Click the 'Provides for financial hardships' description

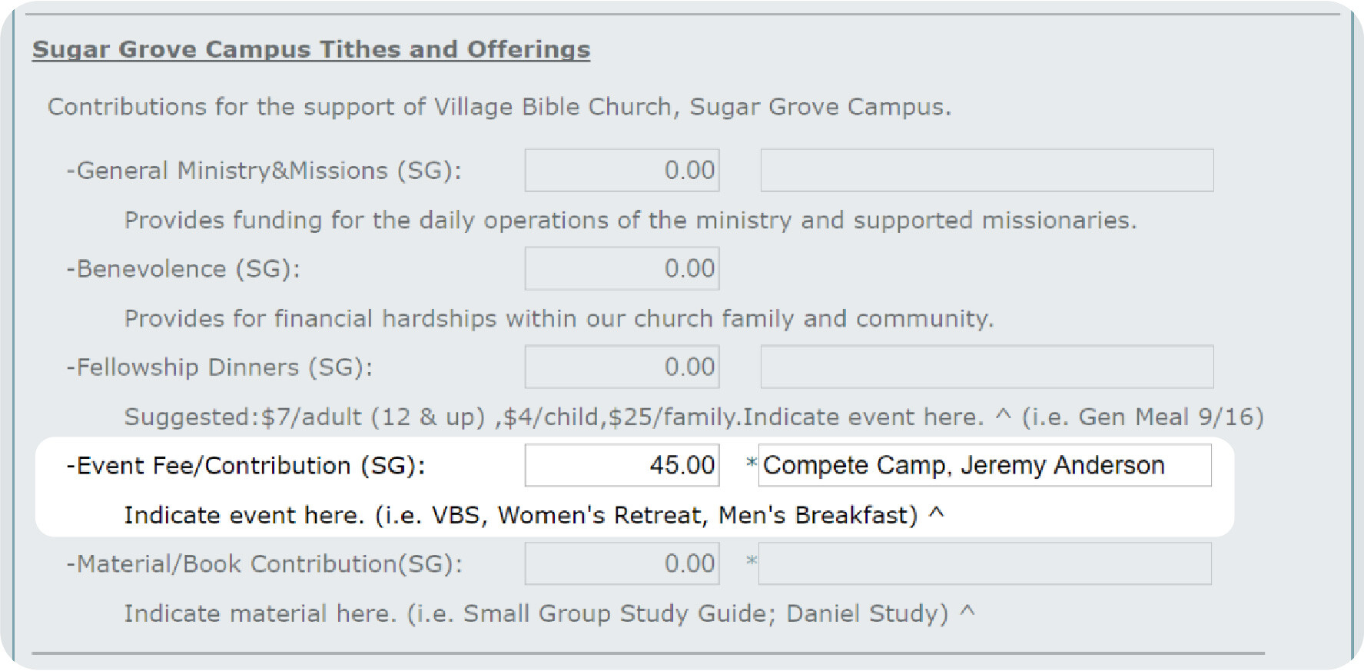pyautogui.click(x=559, y=318)
